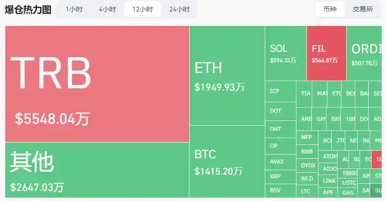385x201 pixels.
Task: Click the large red TRB tile
Action: point(97,84)
